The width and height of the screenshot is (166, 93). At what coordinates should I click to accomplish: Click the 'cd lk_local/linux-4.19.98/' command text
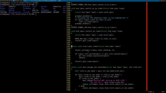pos(26,3)
